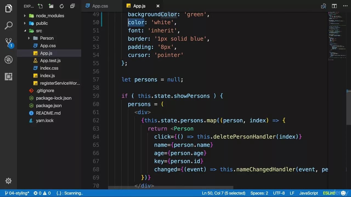Open App.css in the file tree
This screenshot has width=351, height=197.
48,46
